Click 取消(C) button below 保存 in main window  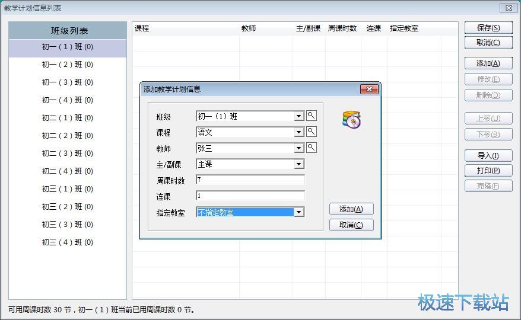pos(488,43)
